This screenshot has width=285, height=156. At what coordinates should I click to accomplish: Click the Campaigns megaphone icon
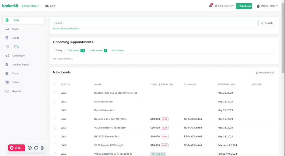pos(7,56)
